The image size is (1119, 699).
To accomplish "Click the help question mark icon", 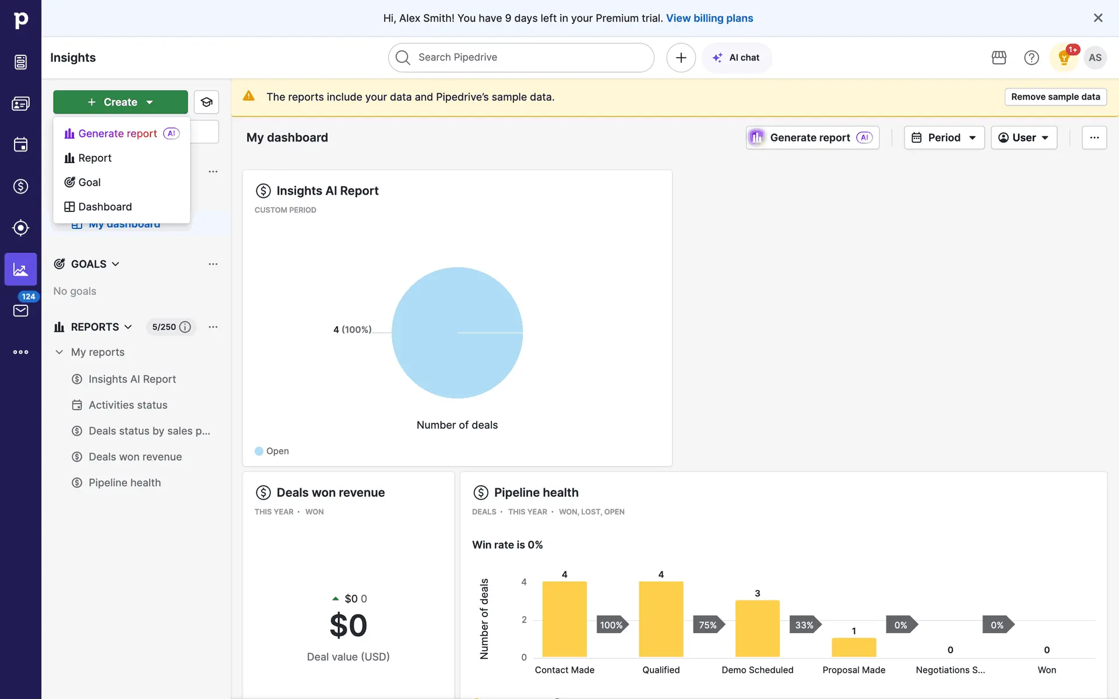I will 1031,58.
